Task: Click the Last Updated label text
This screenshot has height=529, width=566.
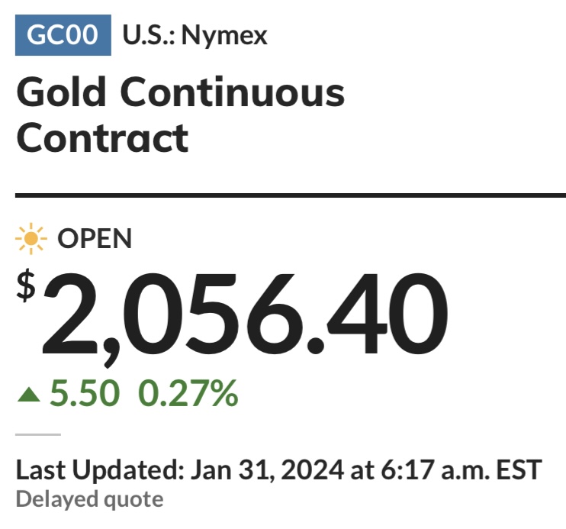Action: (x=101, y=470)
